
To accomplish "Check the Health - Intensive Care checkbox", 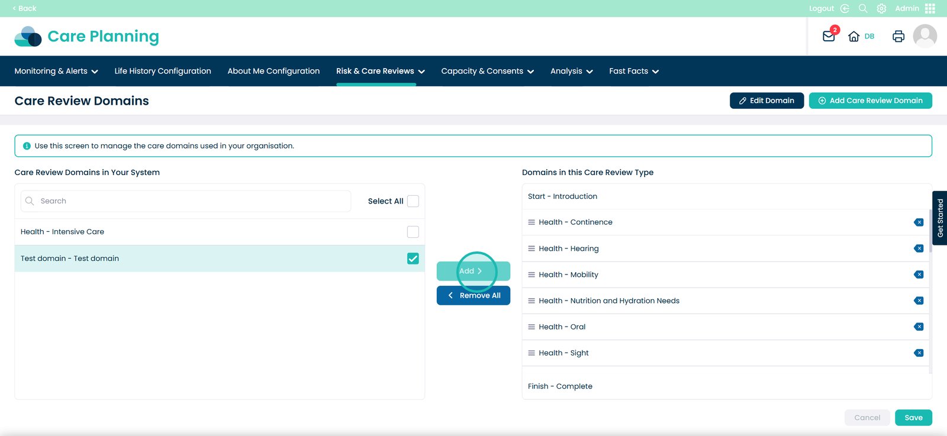I will tap(413, 232).
